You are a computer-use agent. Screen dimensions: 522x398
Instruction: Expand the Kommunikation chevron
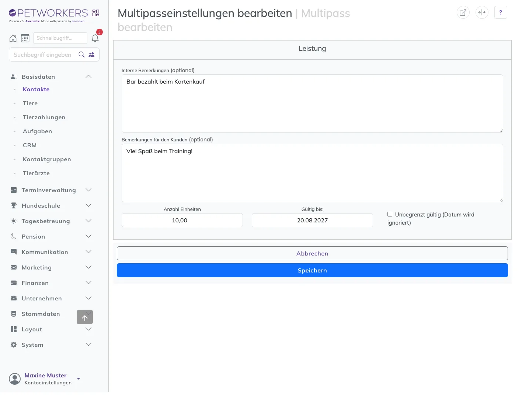point(88,252)
